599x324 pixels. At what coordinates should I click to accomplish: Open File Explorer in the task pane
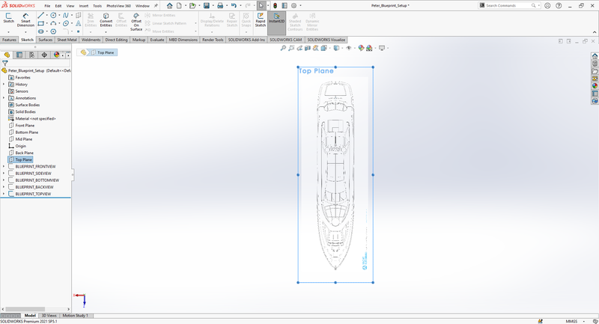[595, 71]
